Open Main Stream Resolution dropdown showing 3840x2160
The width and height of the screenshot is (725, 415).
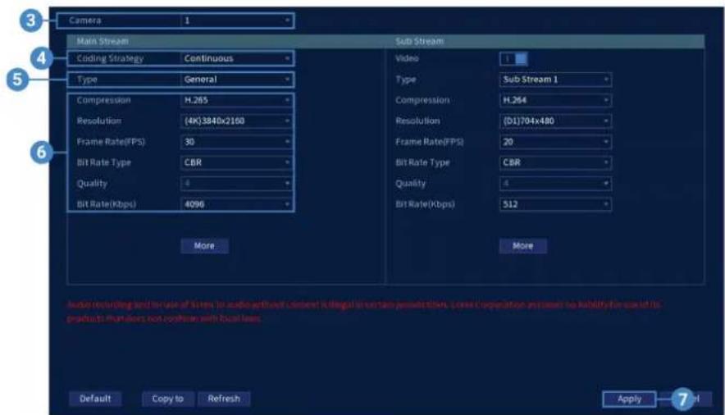[236, 121]
